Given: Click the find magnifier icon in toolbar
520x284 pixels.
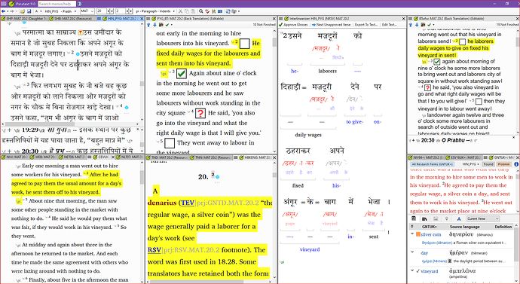Looking at the screenshot, I should point(201,11).
